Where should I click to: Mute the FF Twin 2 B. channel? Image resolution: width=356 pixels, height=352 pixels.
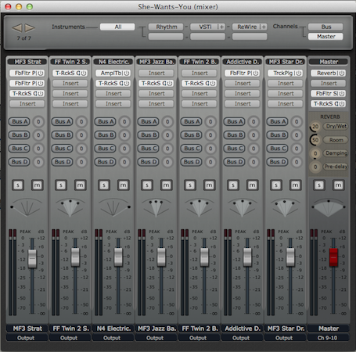(x=210, y=185)
